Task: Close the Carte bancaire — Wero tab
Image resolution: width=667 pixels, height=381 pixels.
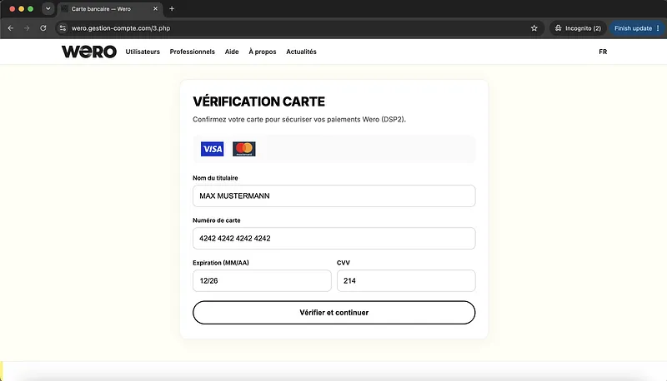Action: click(x=155, y=8)
